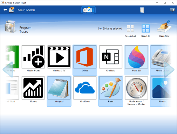
Task: Go back using the white arrow
Action: pyautogui.click(x=5, y=10)
